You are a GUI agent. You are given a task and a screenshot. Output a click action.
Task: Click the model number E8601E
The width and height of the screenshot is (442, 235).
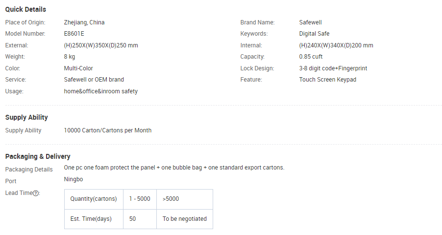coord(74,34)
